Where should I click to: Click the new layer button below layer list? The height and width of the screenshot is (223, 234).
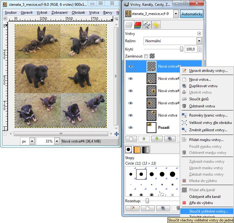pos(131,139)
